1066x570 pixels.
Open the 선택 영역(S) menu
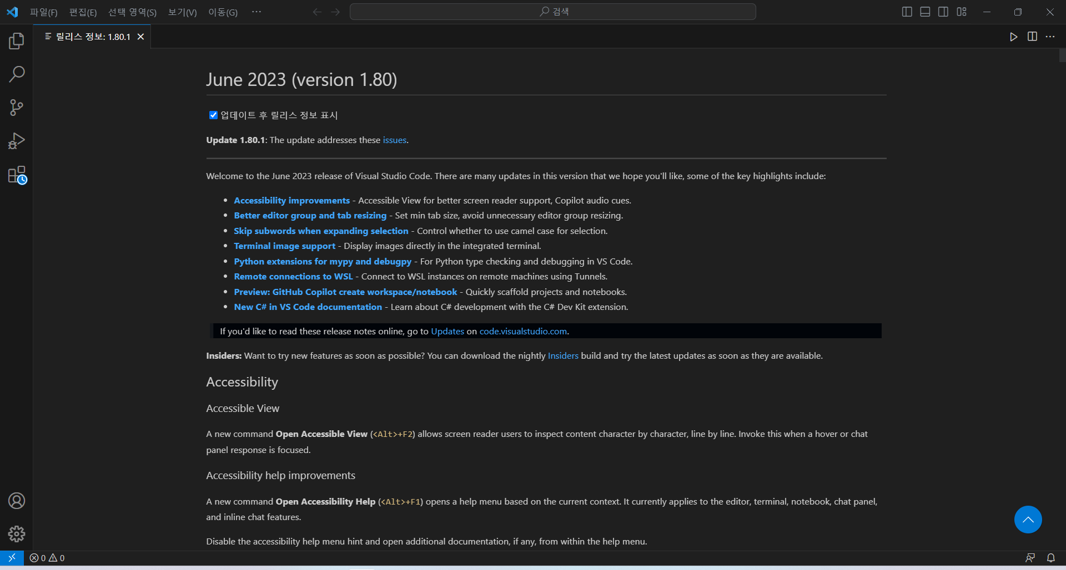[132, 12]
